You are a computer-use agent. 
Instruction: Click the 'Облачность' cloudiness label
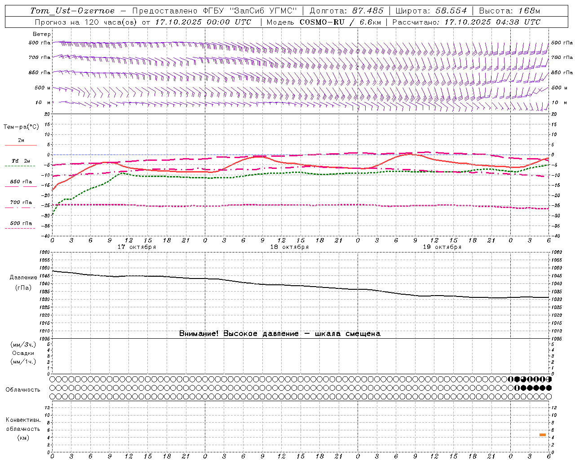click(23, 389)
